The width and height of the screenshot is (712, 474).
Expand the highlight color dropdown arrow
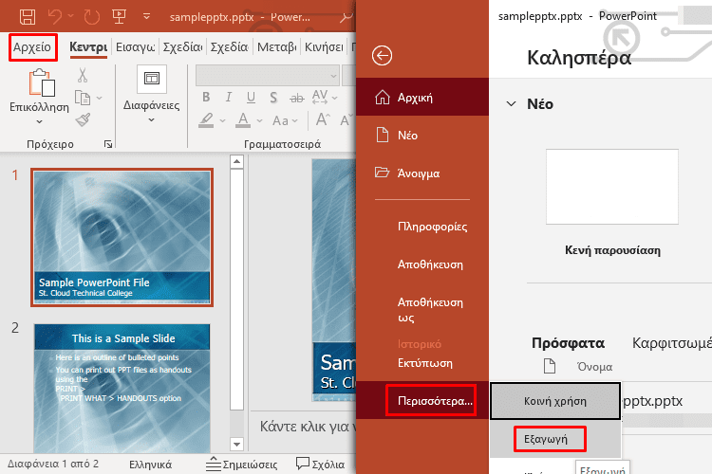point(222,120)
